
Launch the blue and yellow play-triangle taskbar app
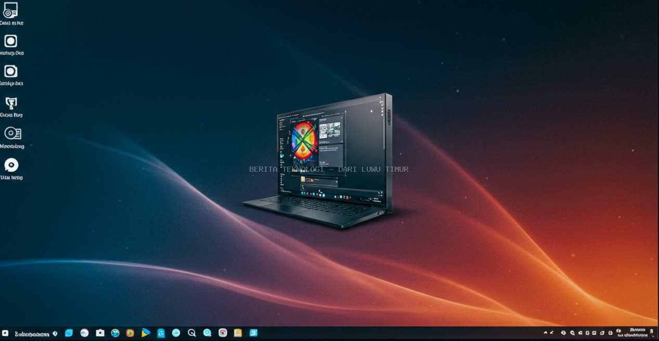pyautogui.click(x=146, y=333)
